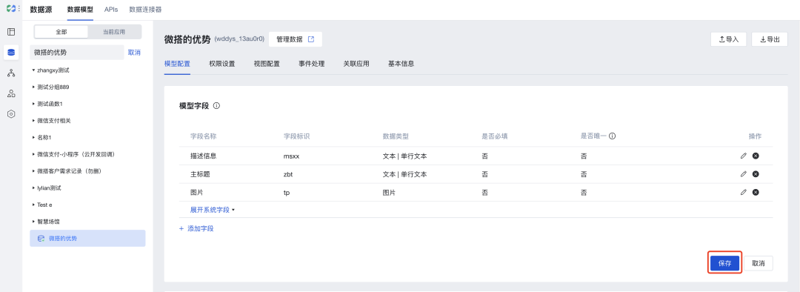Click the 字段名称 column header
This screenshot has width=800, height=292.
pos(203,136)
